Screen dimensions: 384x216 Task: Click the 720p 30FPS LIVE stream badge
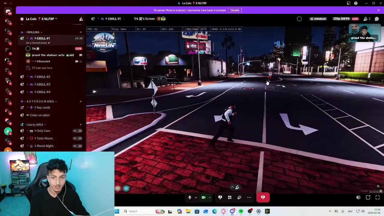coord(346,19)
